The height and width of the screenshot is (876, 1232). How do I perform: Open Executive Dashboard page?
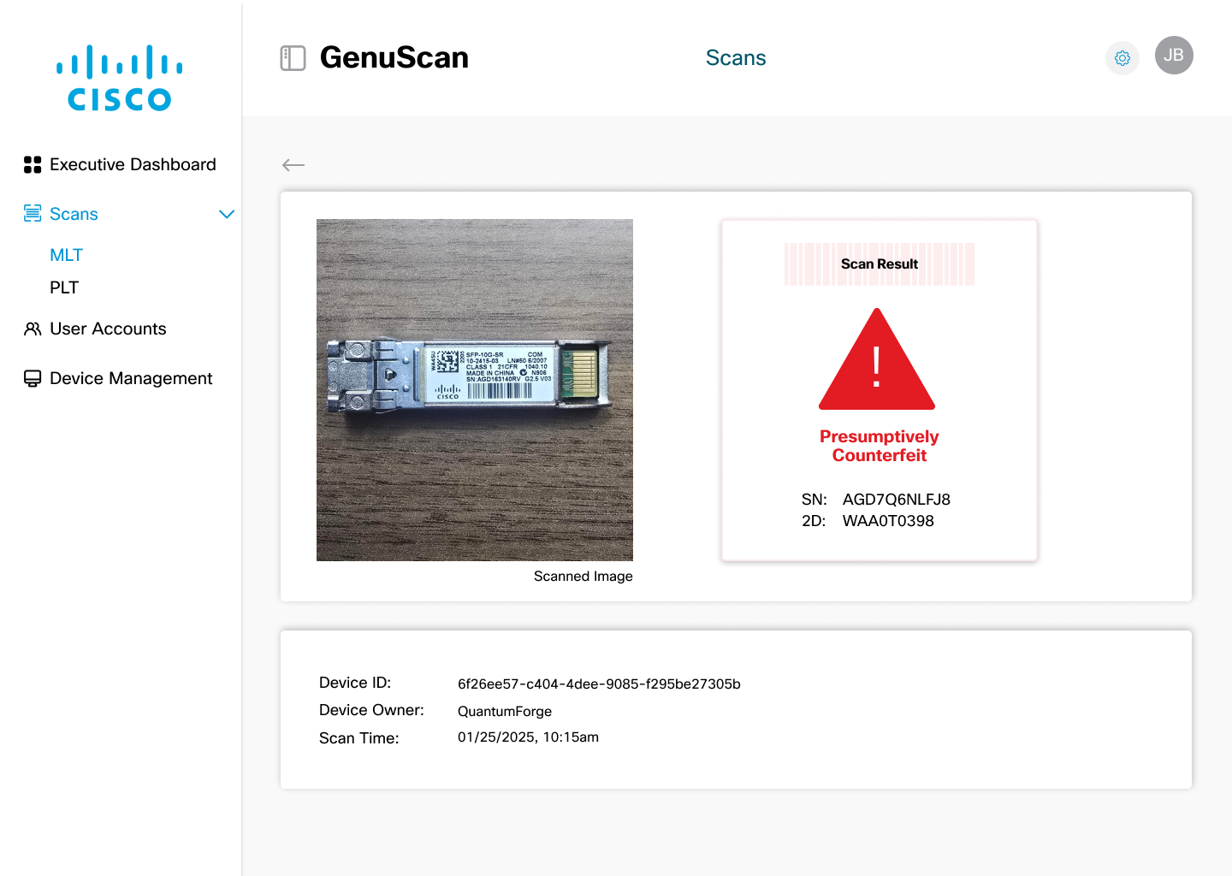[133, 165]
